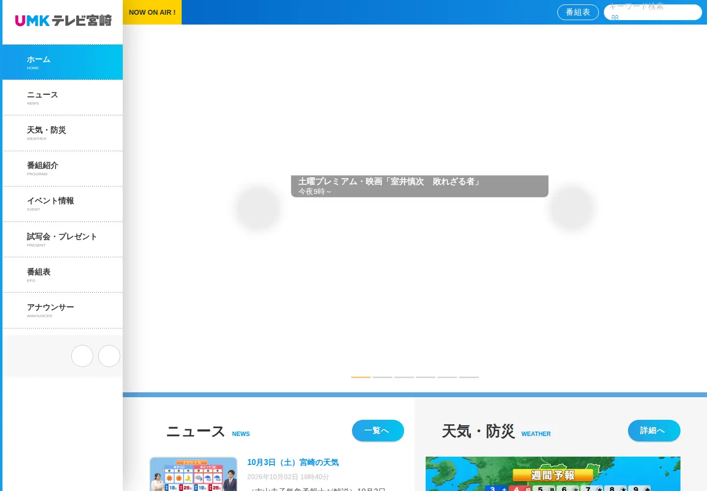Jump to the last carousel slide indicator
This screenshot has width=707, height=491.
pyautogui.click(x=469, y=377)
